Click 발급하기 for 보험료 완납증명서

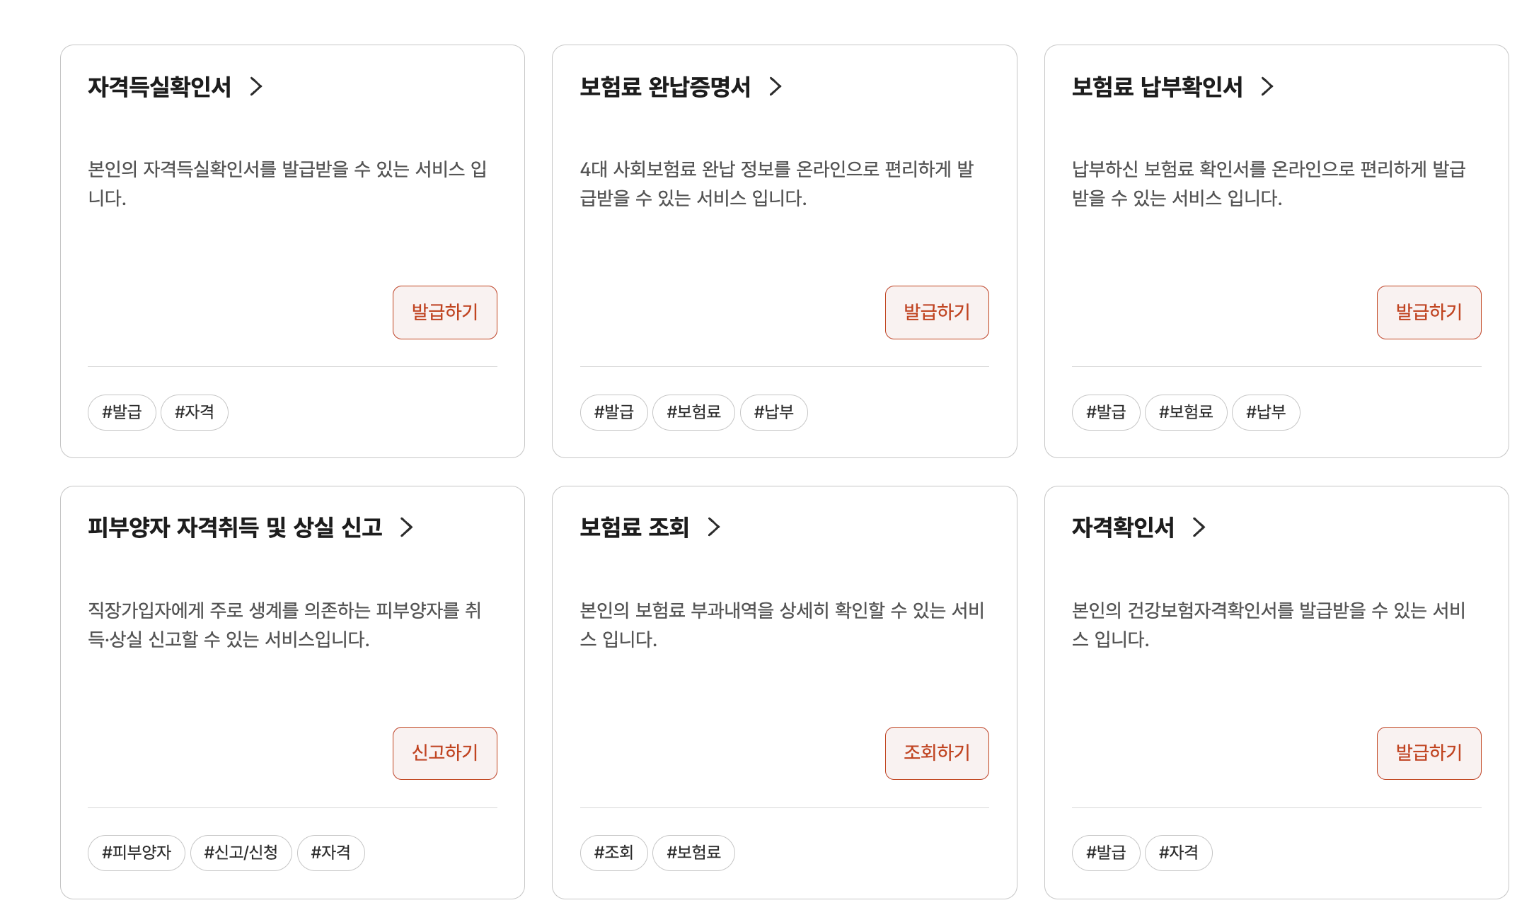pyautogui.click(x=937, y=312)
